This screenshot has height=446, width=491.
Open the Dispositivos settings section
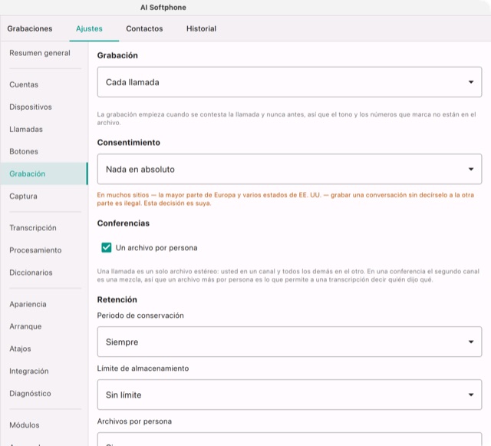[31, 107]
